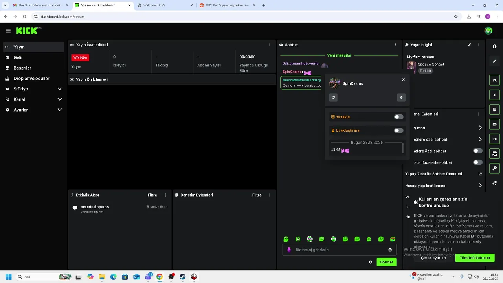503x283 pixels.
Task: Switch to the OBS Kick'e yayın tab
Action: coord(227,5)
